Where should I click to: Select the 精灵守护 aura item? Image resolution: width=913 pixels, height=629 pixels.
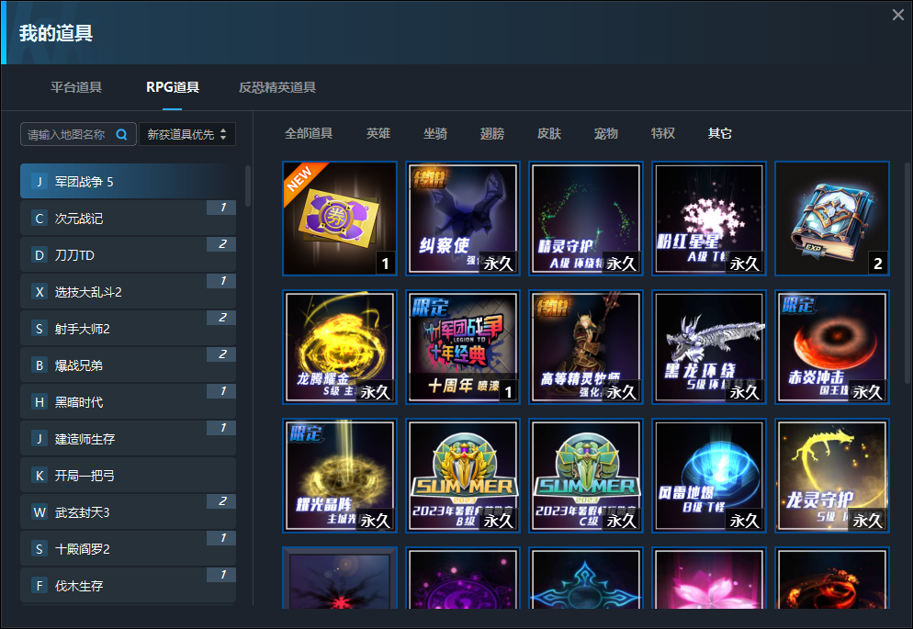tap(586, 219)
